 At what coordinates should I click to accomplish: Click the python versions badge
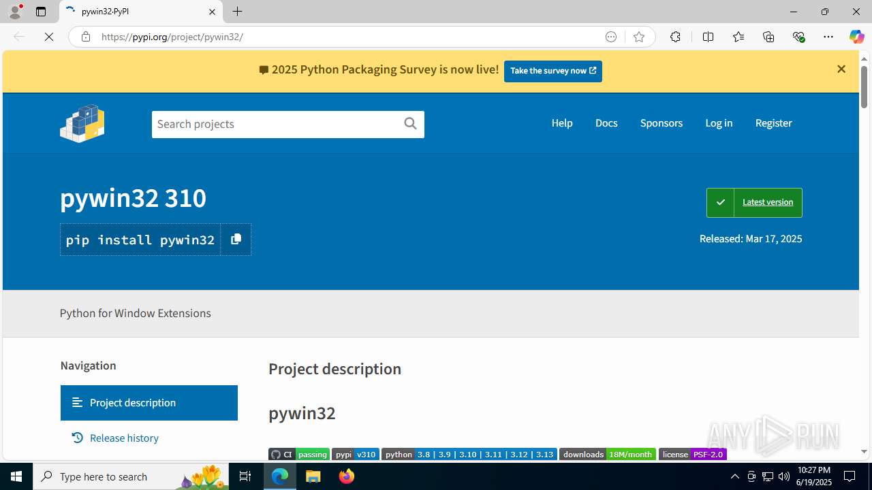(x=469, y=454)
